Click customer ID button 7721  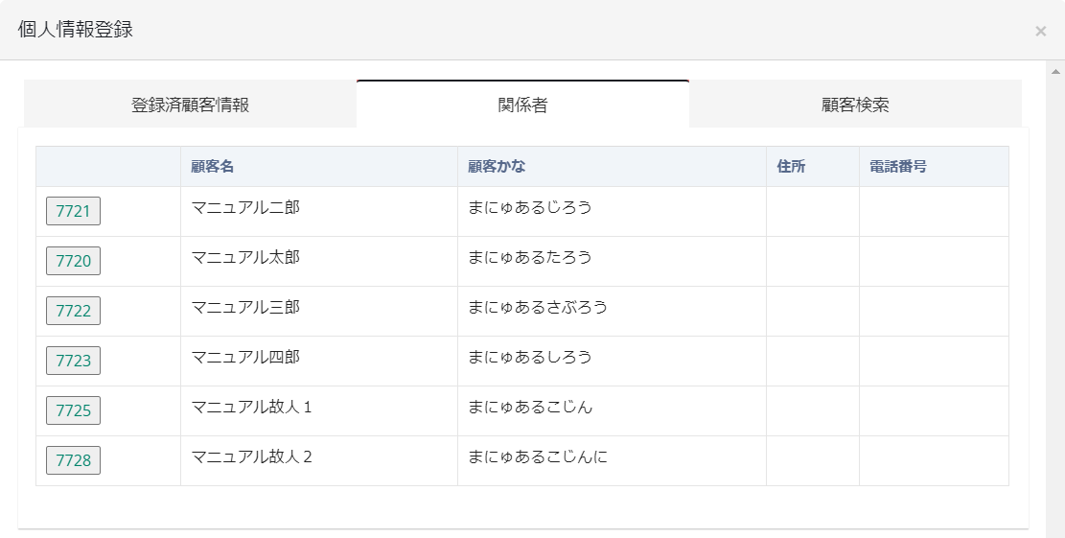[73, 211]
